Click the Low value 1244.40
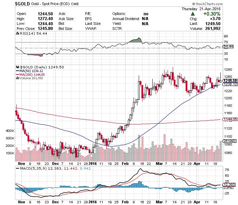This screenshot has height=205, width=238. click(x=45, y=24)
